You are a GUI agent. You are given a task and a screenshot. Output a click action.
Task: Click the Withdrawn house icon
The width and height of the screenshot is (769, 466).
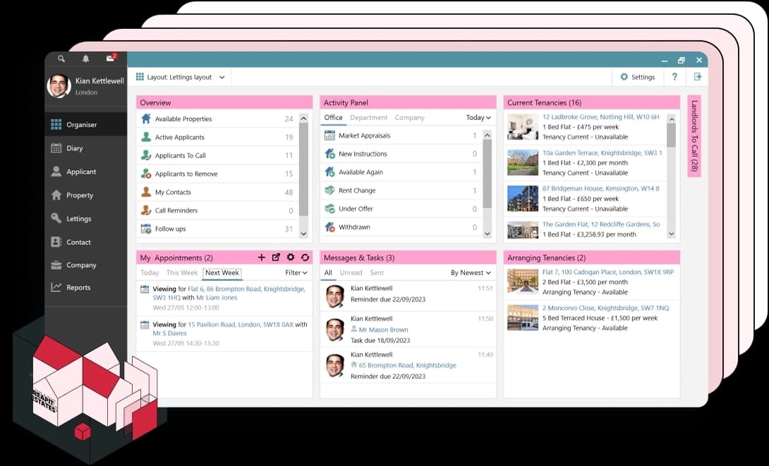point(329,227)
